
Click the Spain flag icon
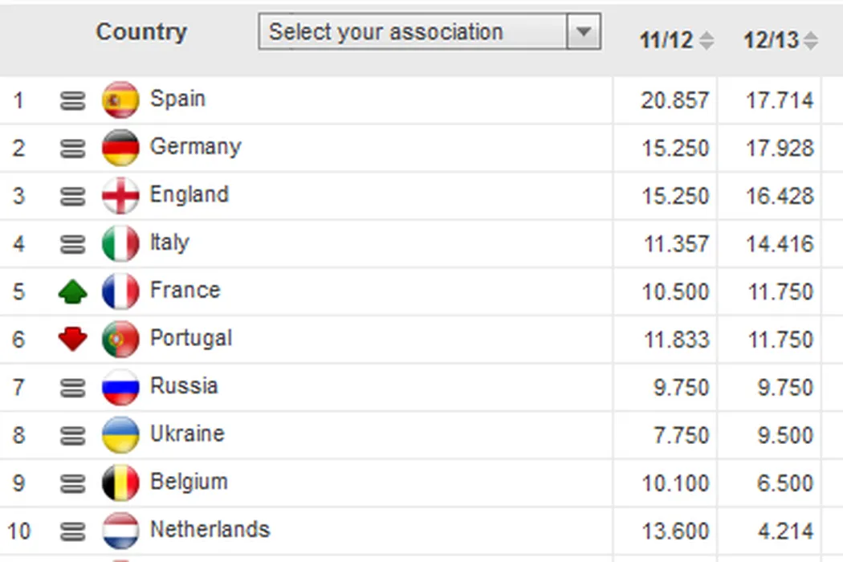pos(120,100)
